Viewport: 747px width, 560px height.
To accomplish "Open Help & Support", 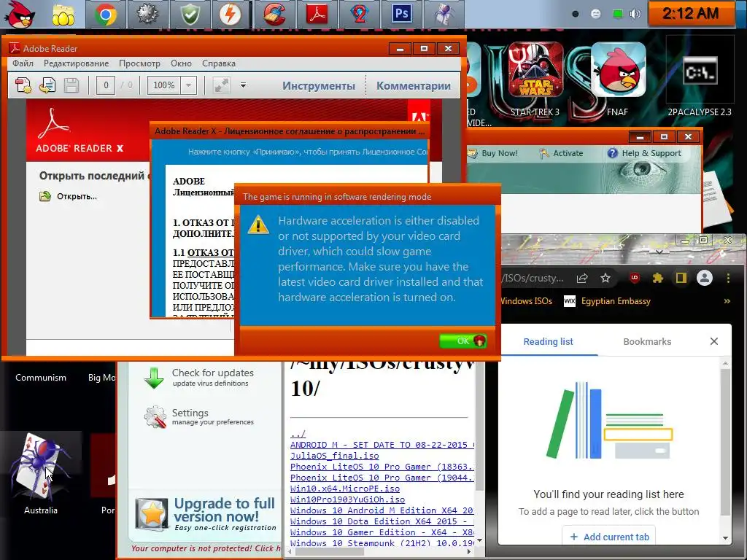I will (645, 153).
